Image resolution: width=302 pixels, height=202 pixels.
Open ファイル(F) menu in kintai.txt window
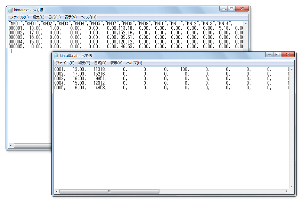pos(19,17)
